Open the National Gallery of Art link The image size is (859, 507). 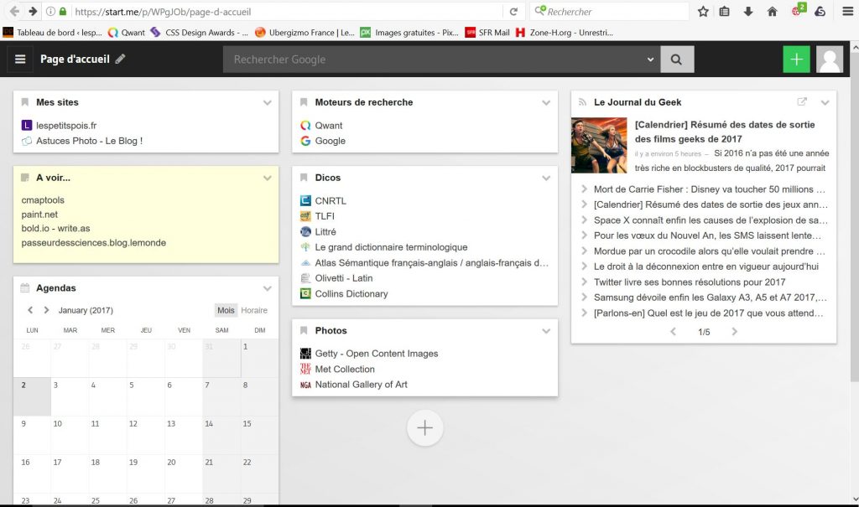(x=361, y=385)
